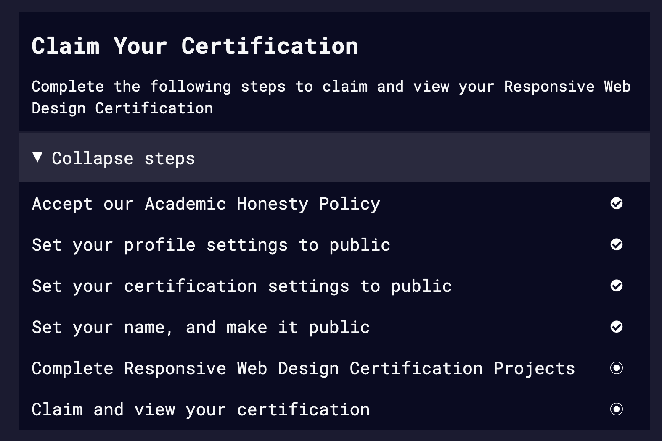Open Accept our Academic Honesty Policy step

click(x=206, y=204)
